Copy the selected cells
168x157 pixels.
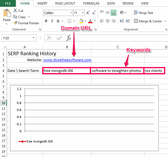[x=20, y=17]
